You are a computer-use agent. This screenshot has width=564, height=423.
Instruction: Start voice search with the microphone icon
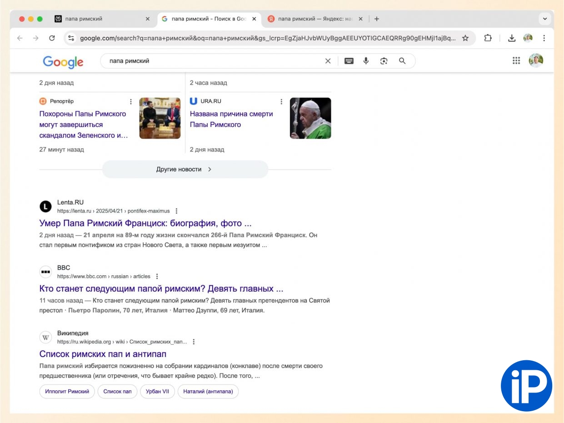366,61
